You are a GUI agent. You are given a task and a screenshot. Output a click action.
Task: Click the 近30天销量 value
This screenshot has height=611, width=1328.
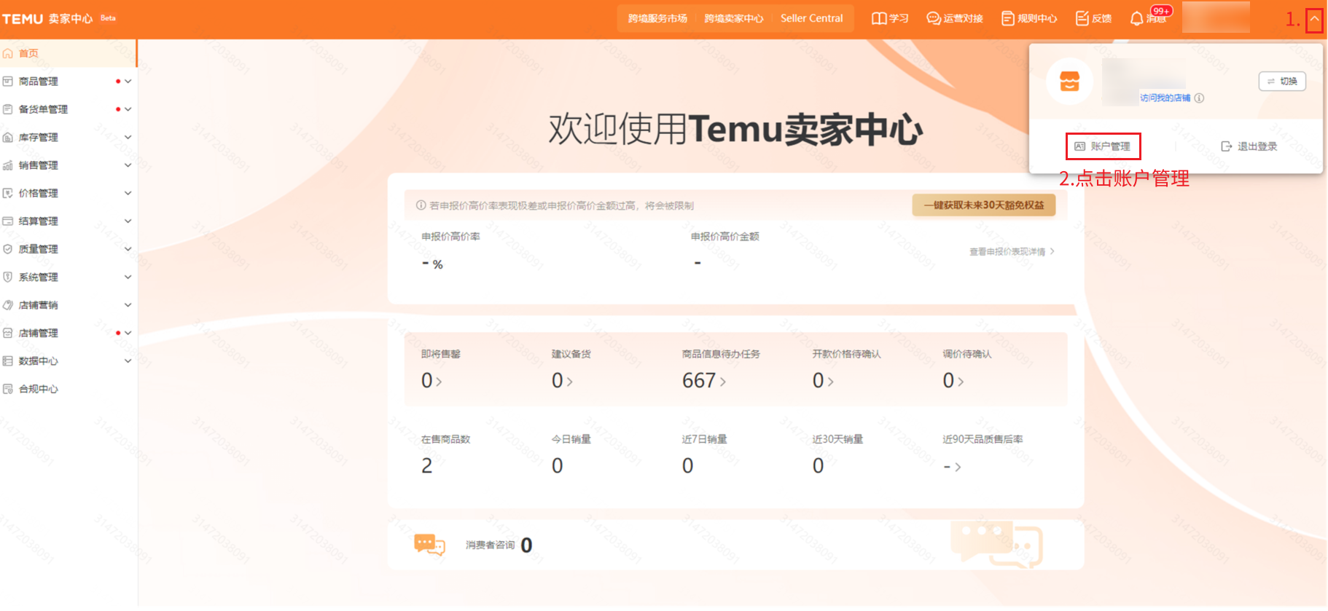click(819, 466)
